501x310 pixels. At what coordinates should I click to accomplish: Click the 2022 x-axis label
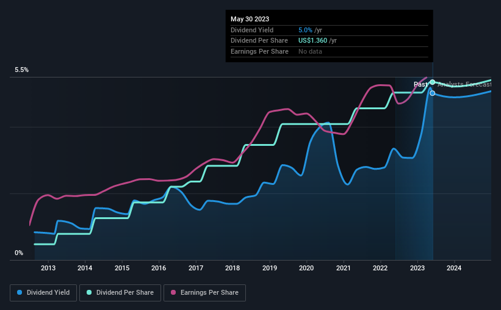(380, 268)
